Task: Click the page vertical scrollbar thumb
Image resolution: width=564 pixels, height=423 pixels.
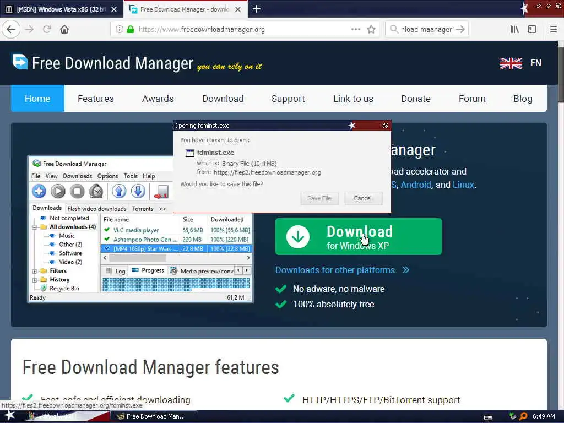Action: 560,74
